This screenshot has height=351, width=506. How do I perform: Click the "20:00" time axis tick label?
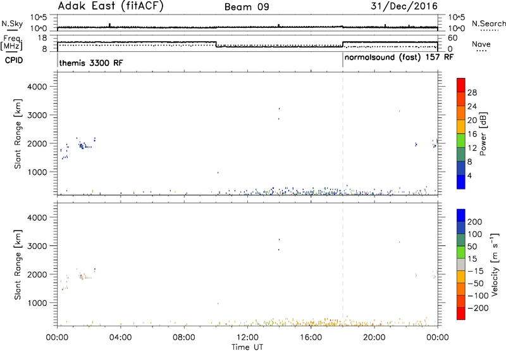(x=374, y=338)
